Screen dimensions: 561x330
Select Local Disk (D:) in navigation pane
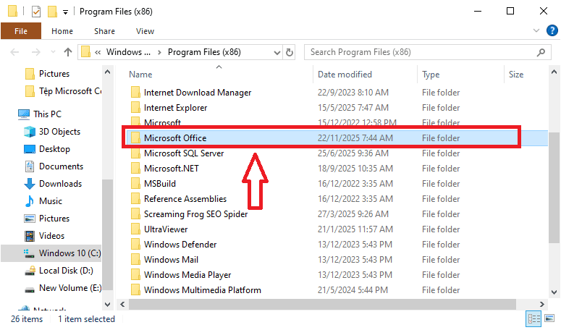[66, 271]
